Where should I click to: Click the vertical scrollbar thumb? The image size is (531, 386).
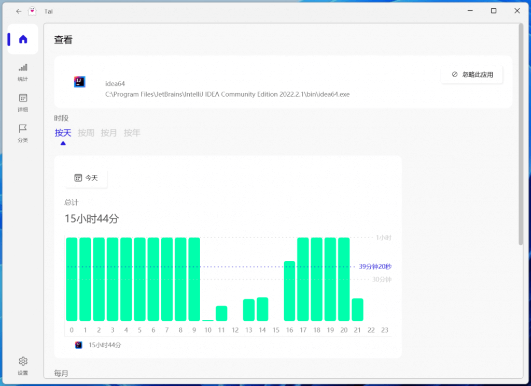(521, 135)
